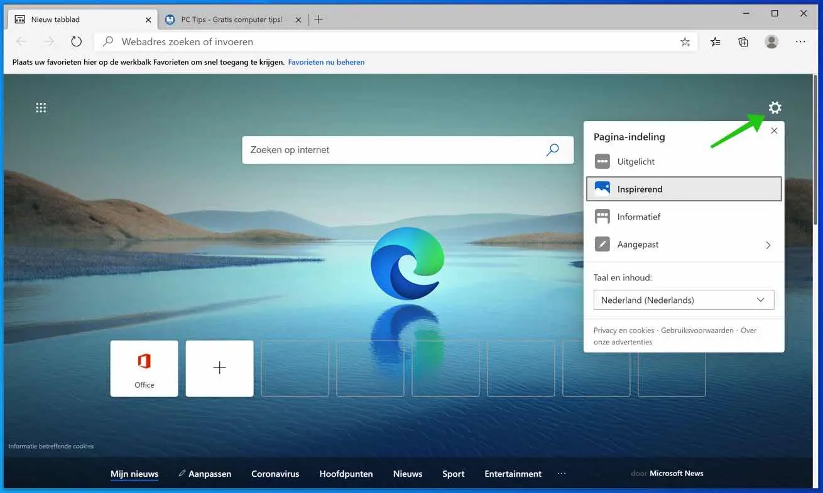Add page to favorites star icon in address bar
This screenshot has width=823, height=493.
pyautogui.click(x=685, y=42)
